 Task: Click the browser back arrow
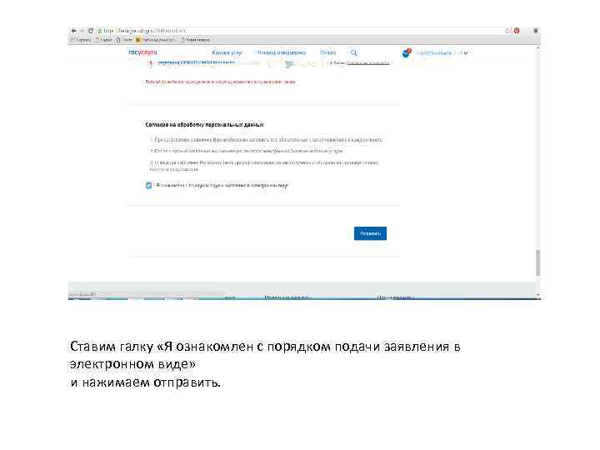(73, 31)
